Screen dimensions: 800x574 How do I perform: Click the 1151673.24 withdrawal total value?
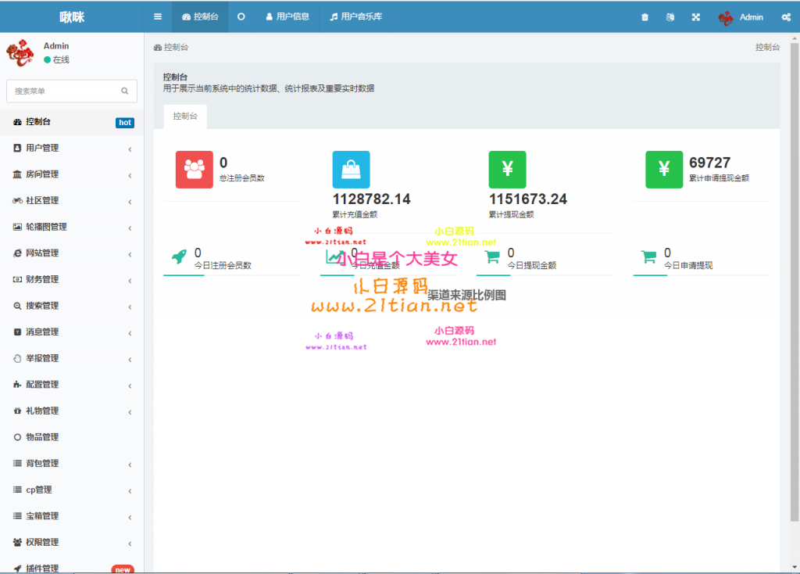point(528,199)
